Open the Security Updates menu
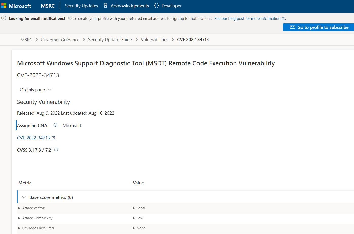 (81, 6)
